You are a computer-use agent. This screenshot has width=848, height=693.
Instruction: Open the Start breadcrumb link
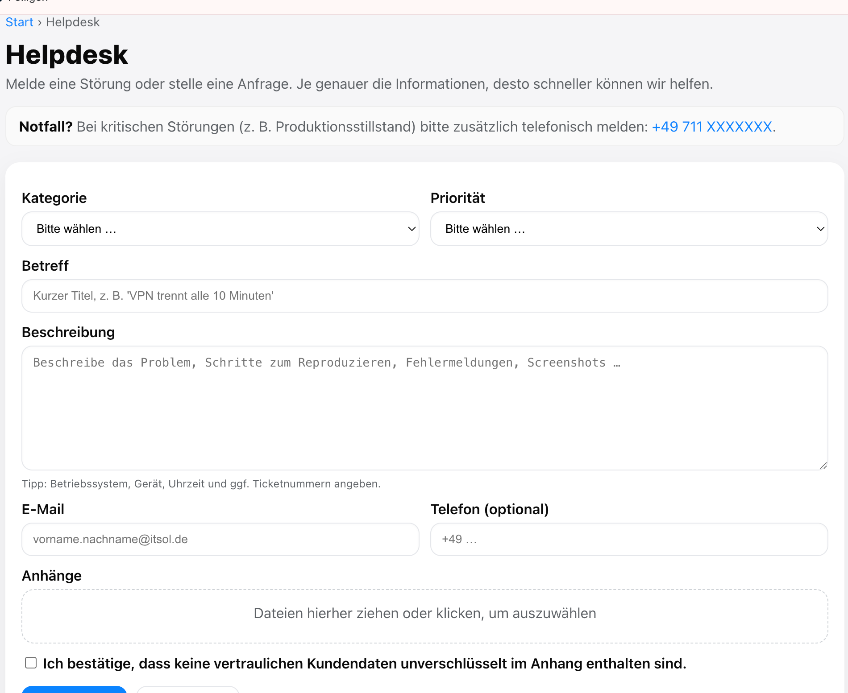tap(19, 22)
